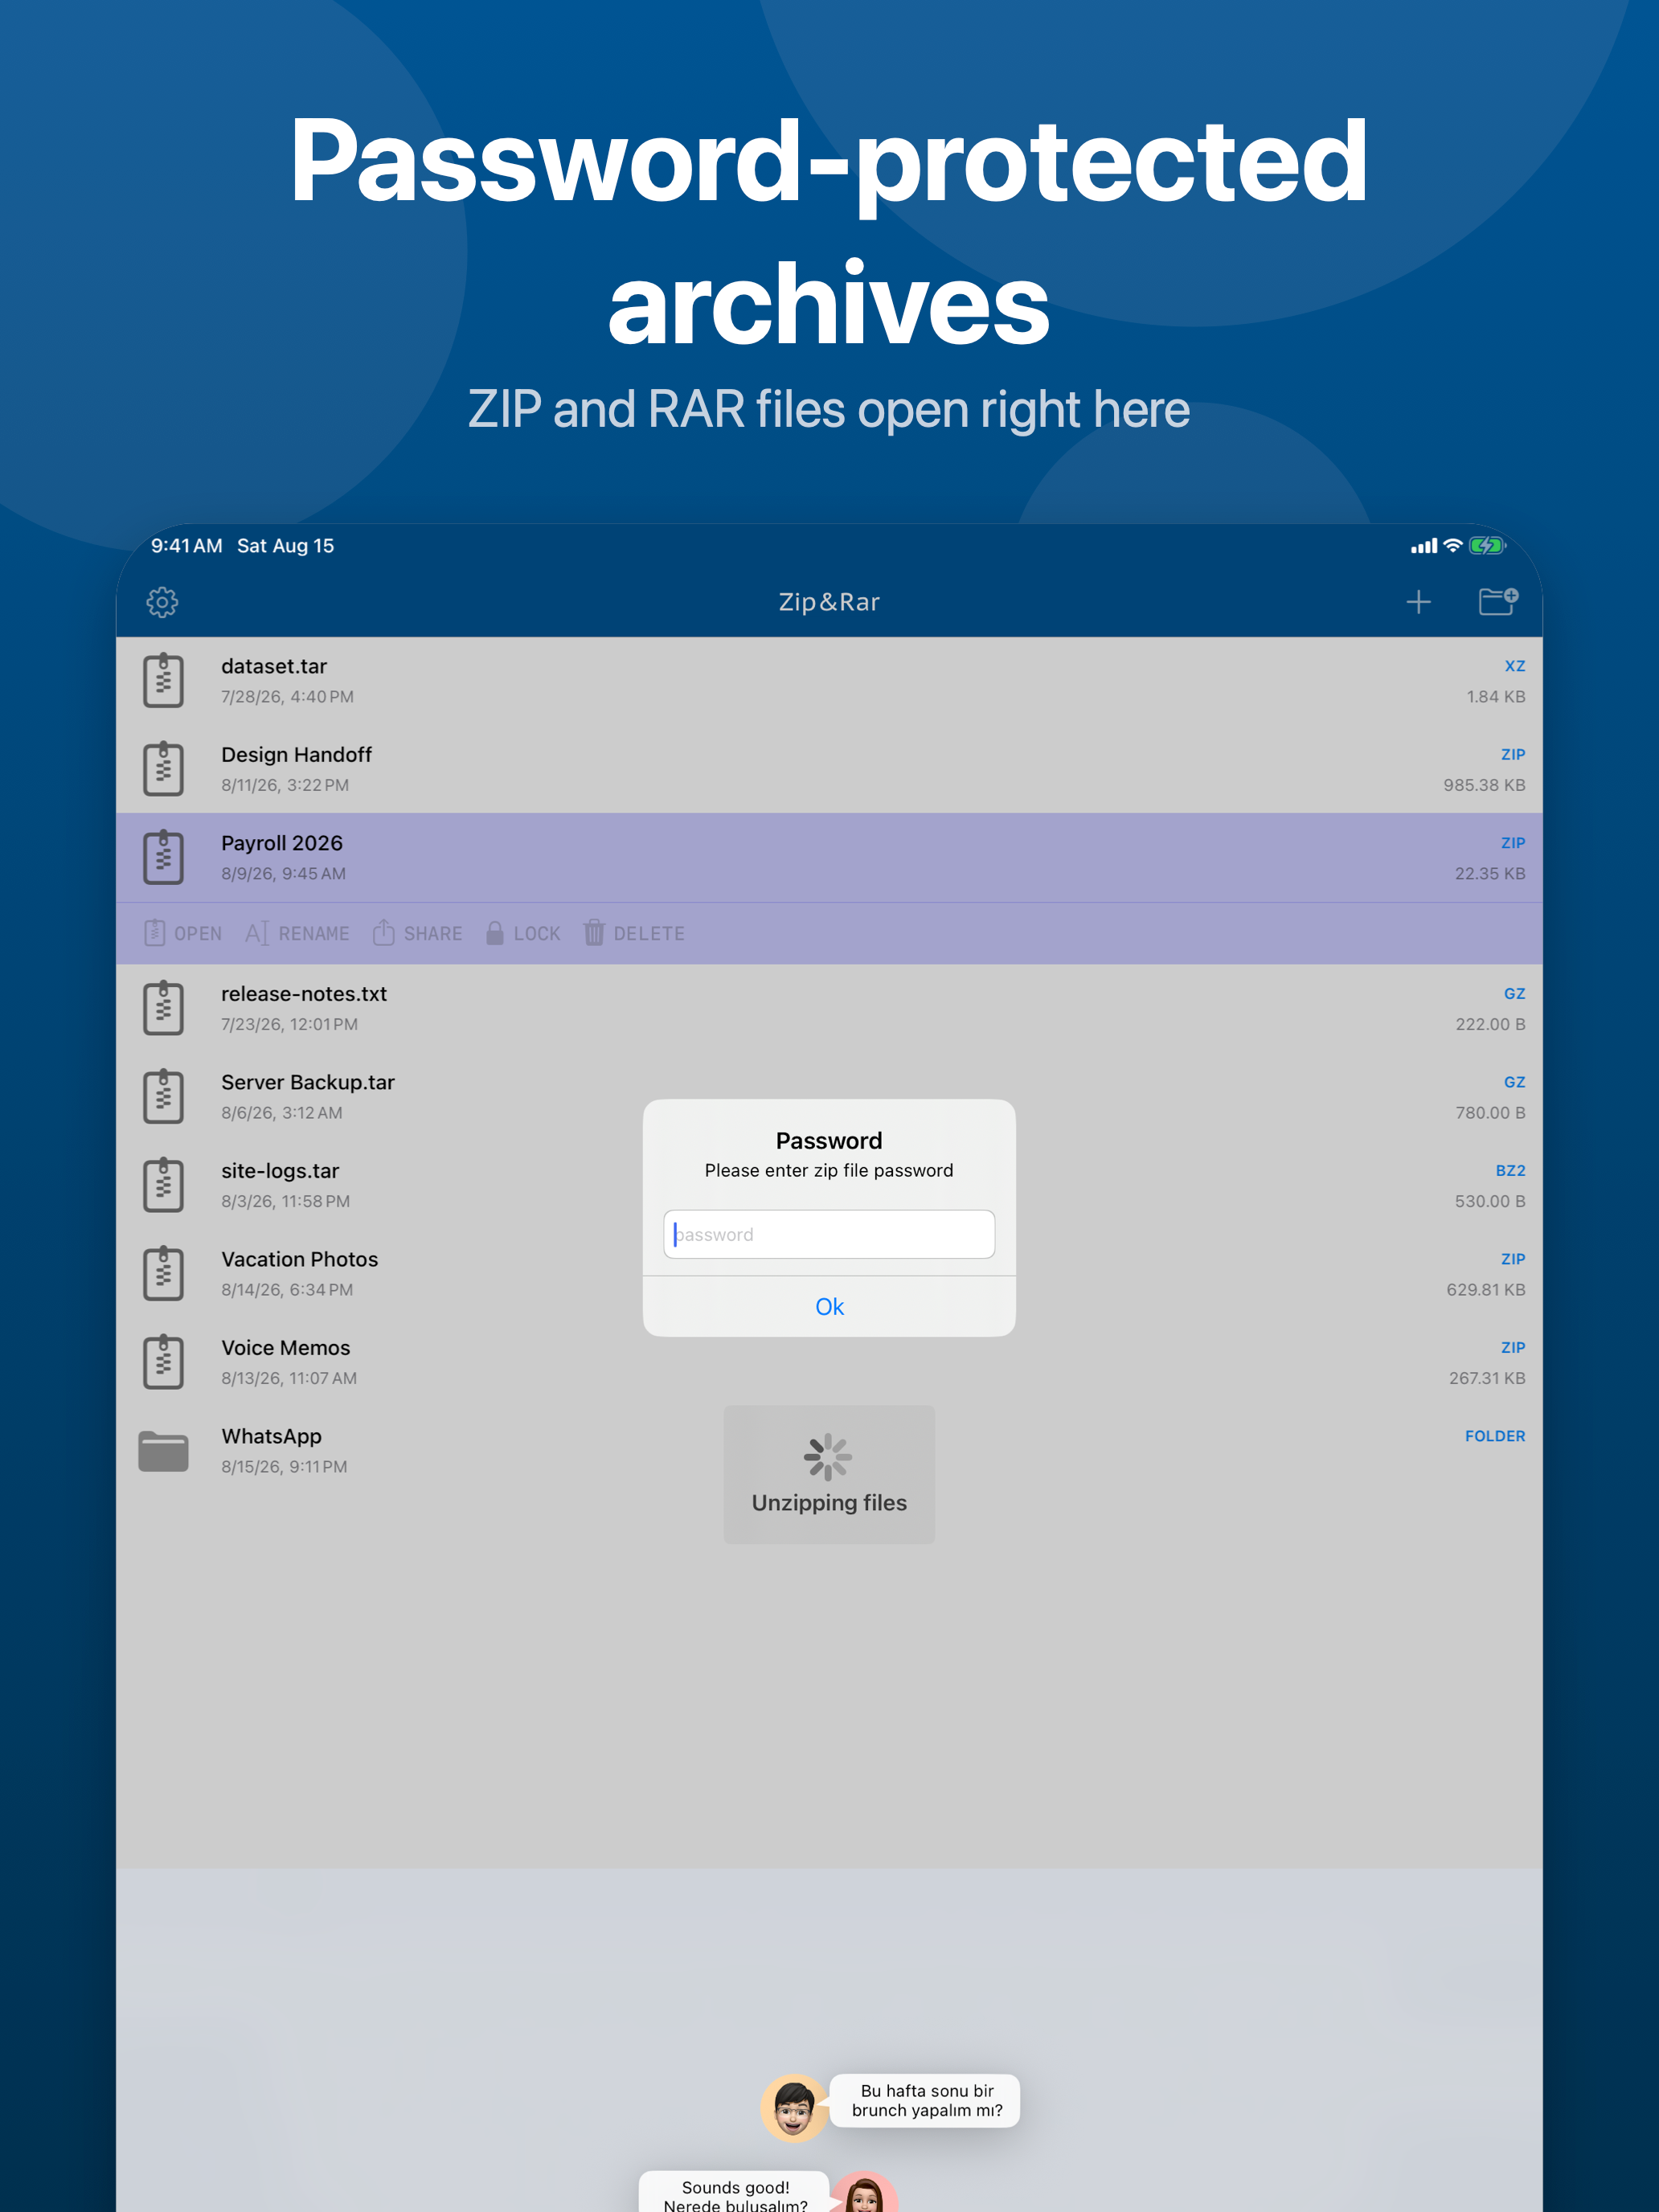The width and height of the screenshot is (1659, 2212).
Task: Click the archive icon for Design Handoff
Action: click(163, 769)
